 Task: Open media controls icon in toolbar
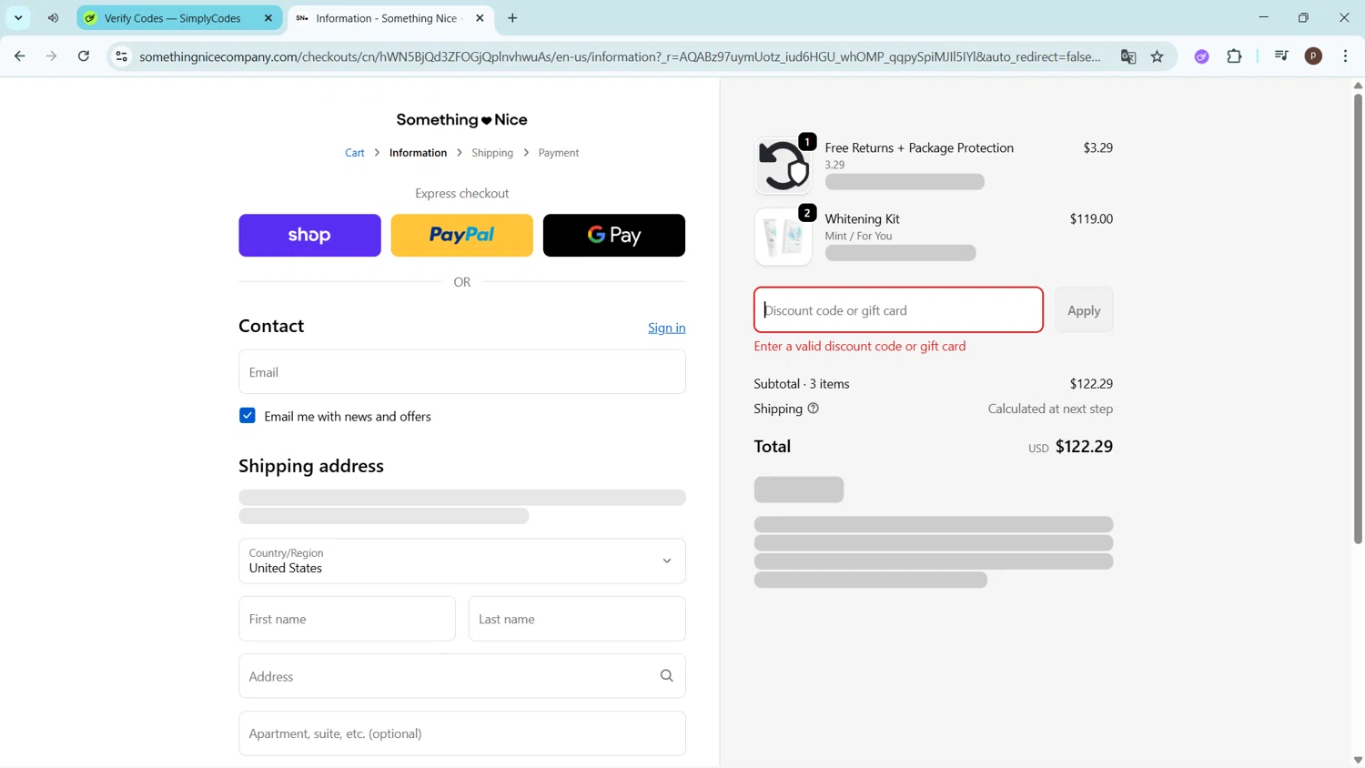tap(1281, 56)
